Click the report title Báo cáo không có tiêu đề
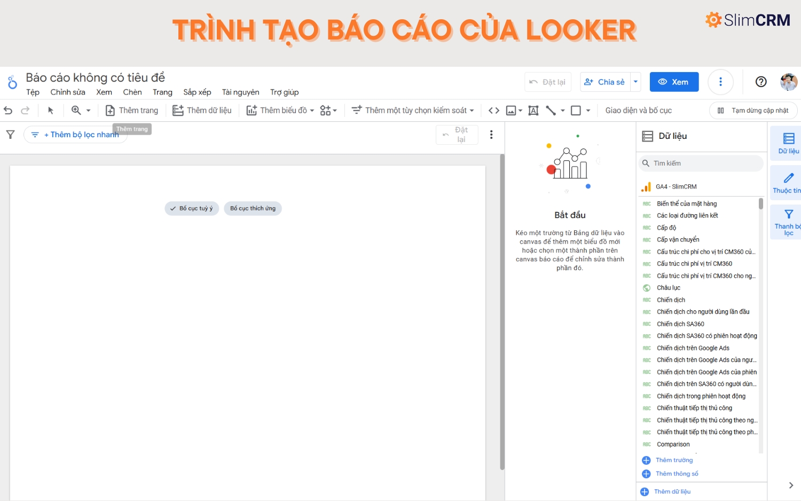The image size is (801, 501). [x=96, y=77]
